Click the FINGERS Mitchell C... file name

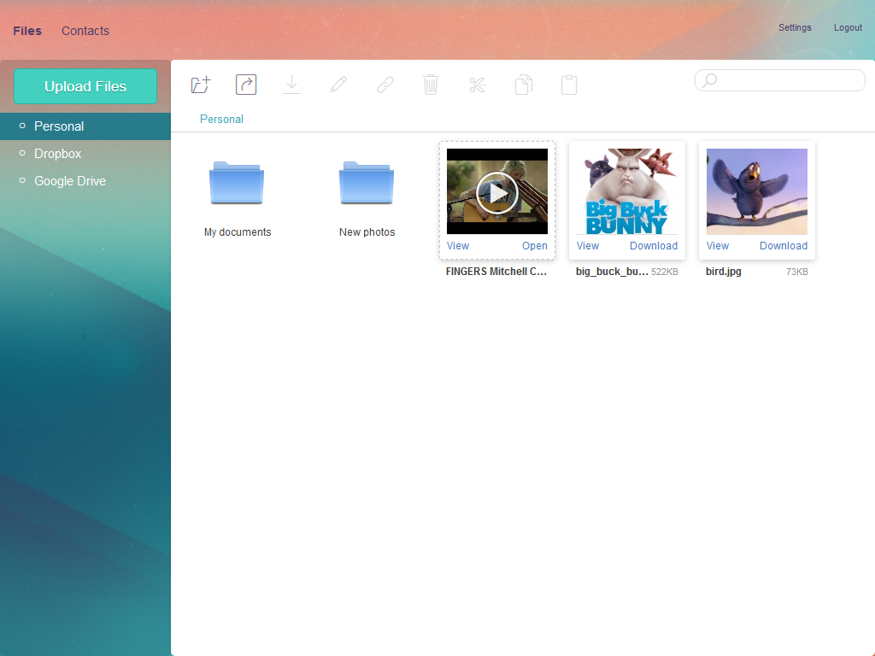coord(496,272)
